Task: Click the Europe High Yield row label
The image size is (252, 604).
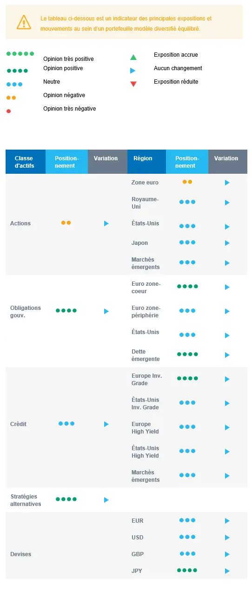Action: tap(145, 428)
